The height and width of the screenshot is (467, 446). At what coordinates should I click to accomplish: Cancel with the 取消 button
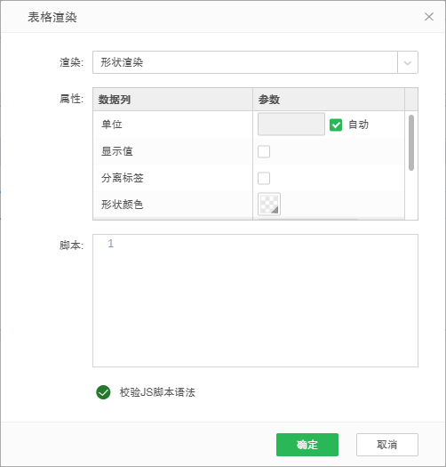[x=387, y=445]
